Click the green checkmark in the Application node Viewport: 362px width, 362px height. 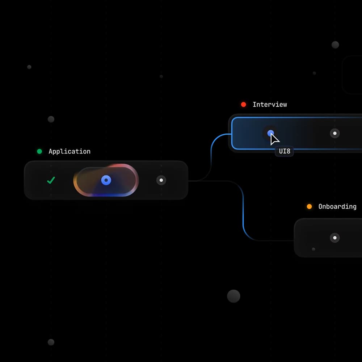[x=51, y=180]
